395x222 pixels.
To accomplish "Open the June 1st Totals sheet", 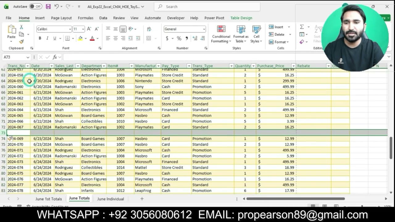I will click(48, 199).
